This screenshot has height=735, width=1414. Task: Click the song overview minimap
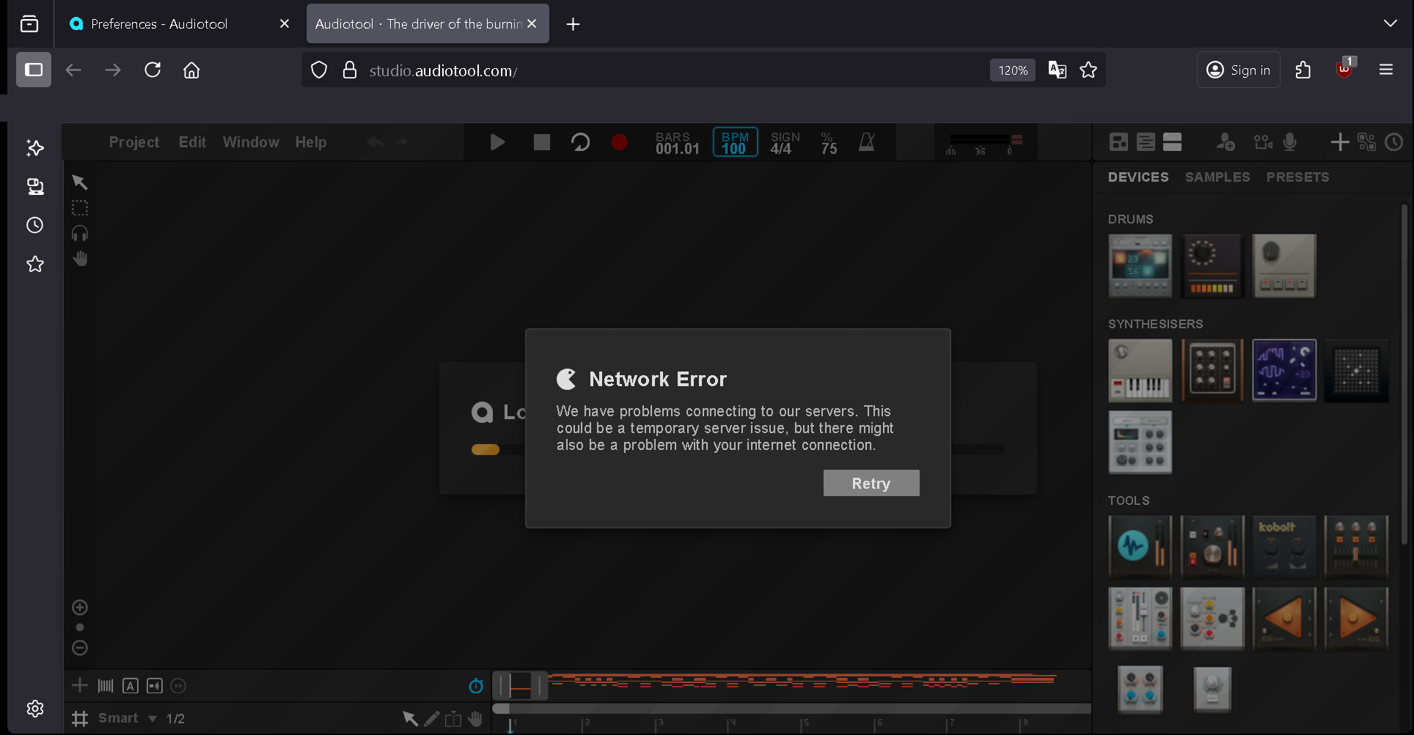[x=791, y=685]
